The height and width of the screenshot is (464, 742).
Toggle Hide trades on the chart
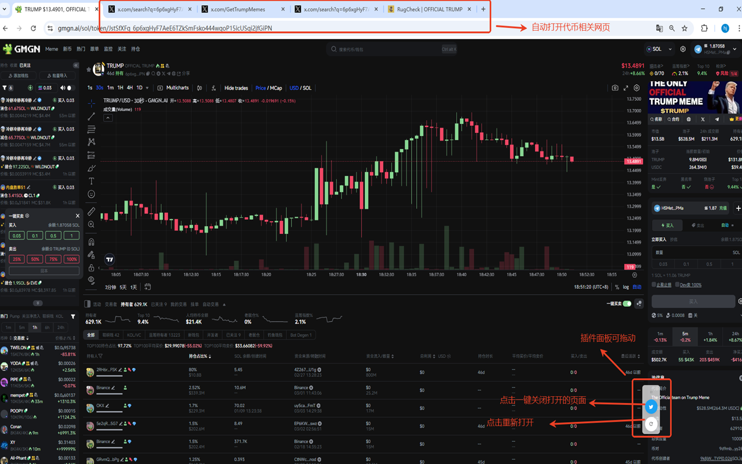[x=236, y=88]
